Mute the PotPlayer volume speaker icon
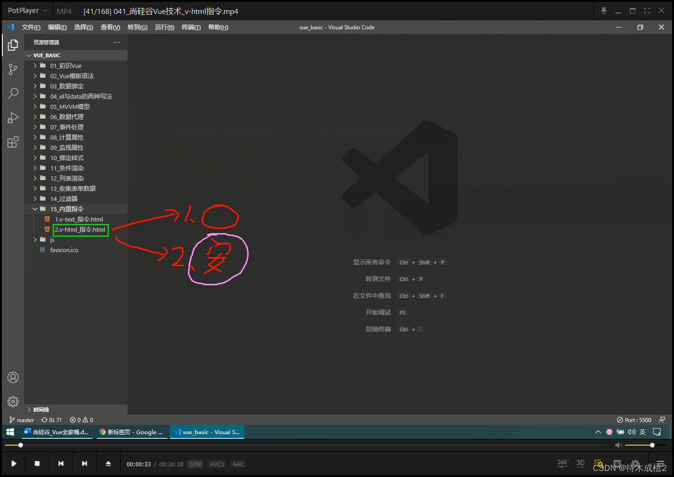Viewport: 674px width, 477px height. point(618,445)
